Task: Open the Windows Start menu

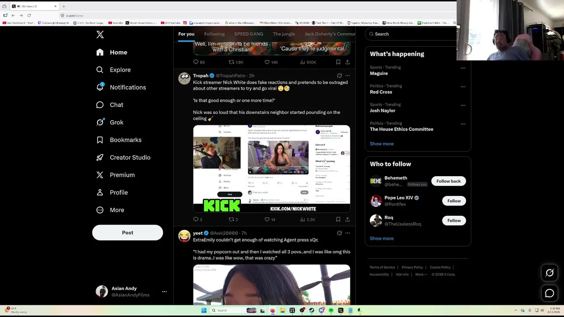Action: (x=204, y=310)
